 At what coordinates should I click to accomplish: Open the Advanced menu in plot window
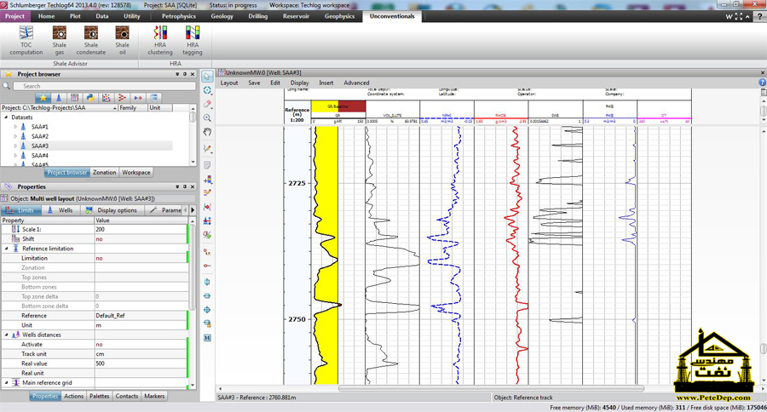[x=356, y=83]
